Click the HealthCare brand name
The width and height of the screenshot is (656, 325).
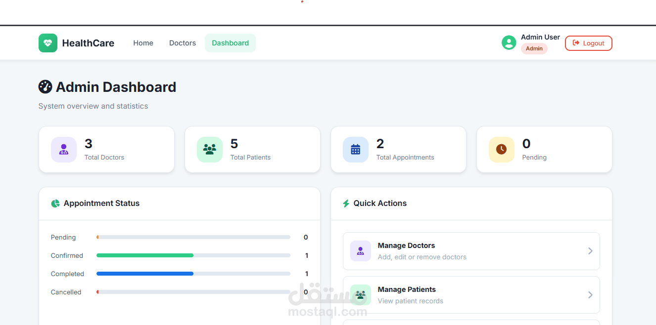click(88, 43)
